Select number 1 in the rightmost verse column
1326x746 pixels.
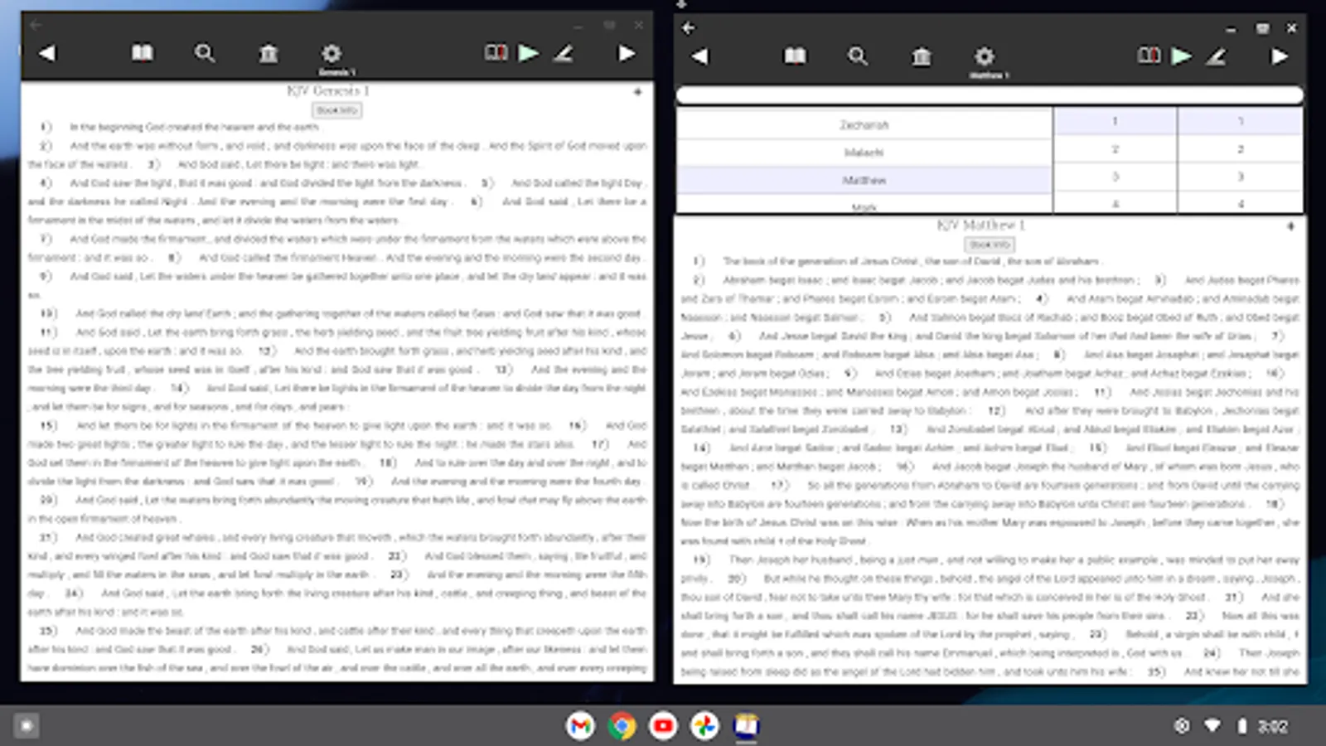(x=1241, y=122)
